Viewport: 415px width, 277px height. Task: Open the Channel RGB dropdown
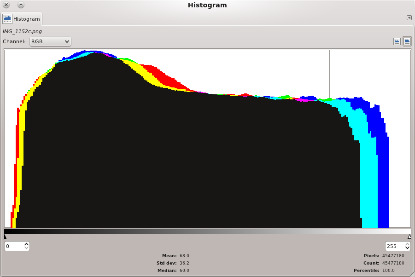click(x=50, y=41)
